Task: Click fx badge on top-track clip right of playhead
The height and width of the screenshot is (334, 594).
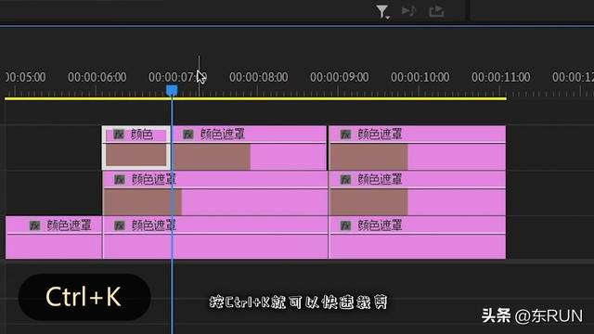Action: pos(187,134)
